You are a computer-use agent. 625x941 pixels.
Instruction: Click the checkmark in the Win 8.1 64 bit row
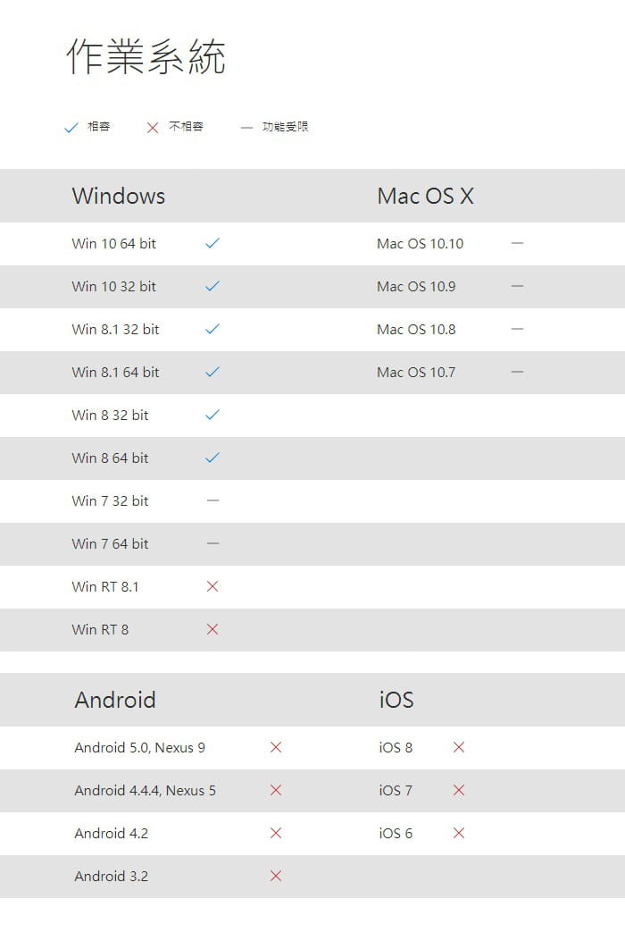click(212, 372)
